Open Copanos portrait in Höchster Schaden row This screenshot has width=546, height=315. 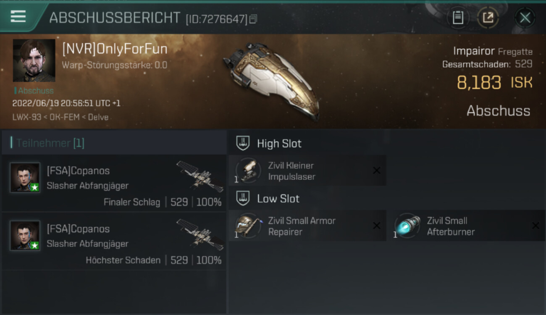(x=25, y=236)
